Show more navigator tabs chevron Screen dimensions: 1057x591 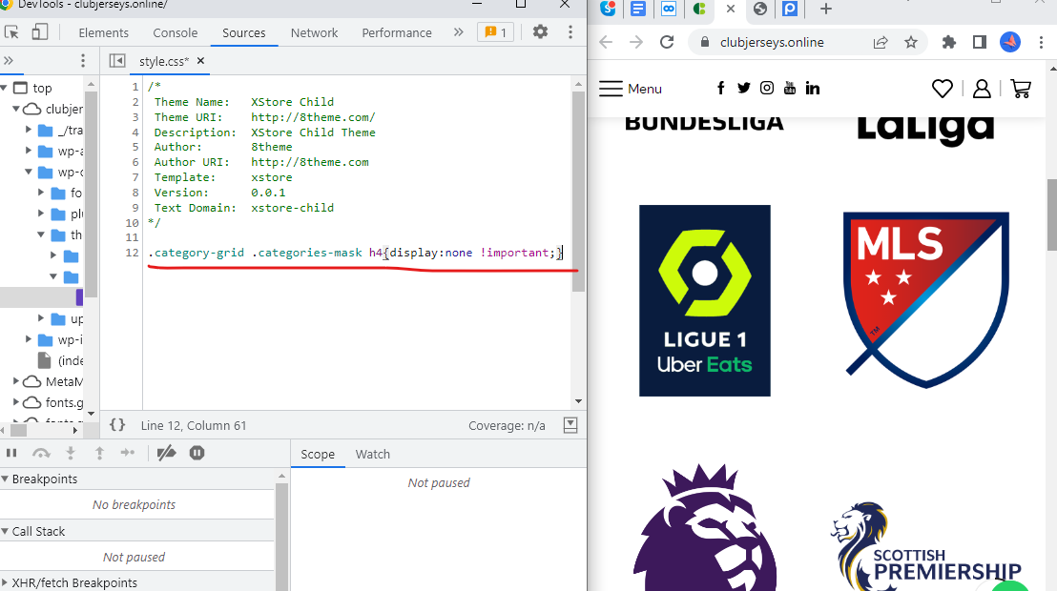[x=8, y=61]
